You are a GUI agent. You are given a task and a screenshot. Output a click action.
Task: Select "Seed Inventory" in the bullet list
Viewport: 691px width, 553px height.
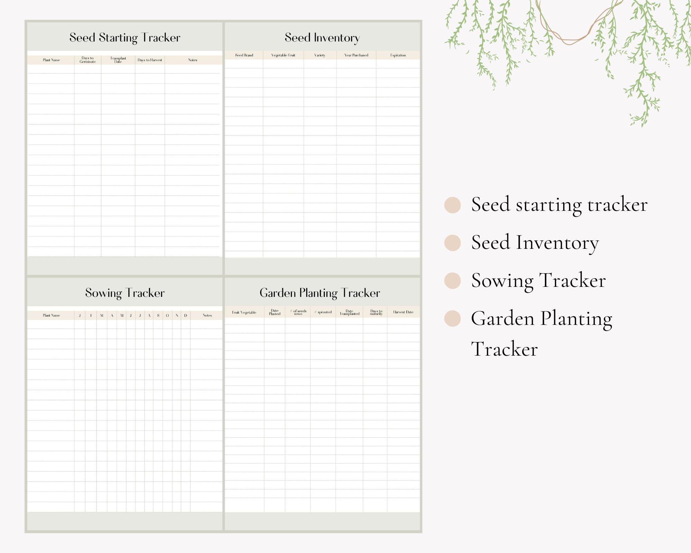(x=535, y=243)
